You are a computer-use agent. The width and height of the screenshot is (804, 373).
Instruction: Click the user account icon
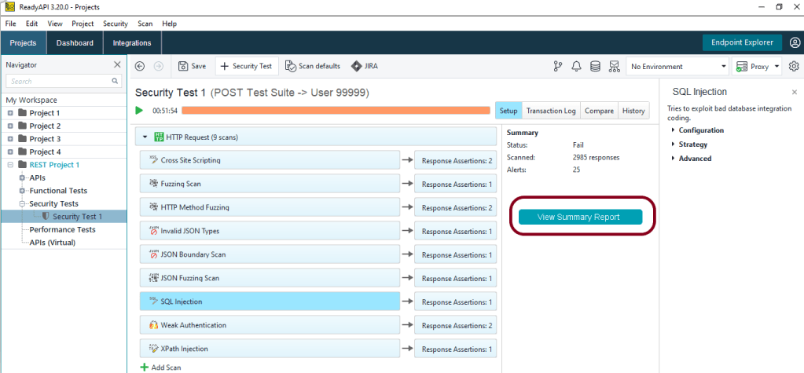(795, 42)
